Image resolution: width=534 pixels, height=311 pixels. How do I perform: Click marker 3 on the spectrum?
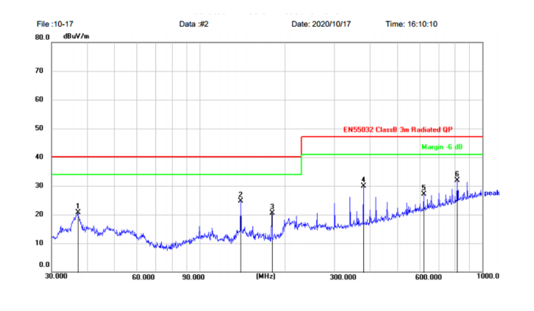pyautogui.click(x=272, y=212)
